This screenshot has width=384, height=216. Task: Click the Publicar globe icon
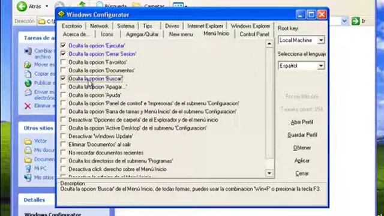[x=28, y=83]
